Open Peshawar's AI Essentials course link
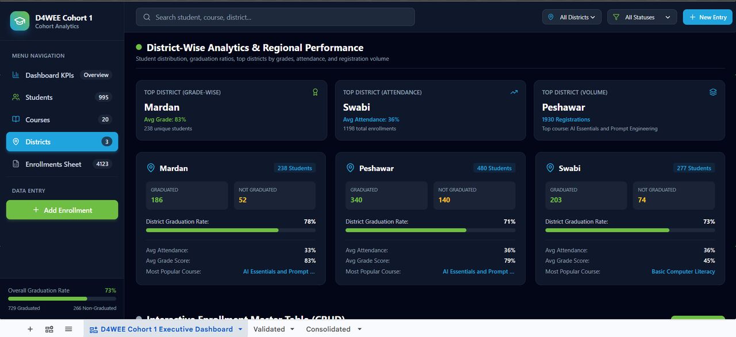 479,272
